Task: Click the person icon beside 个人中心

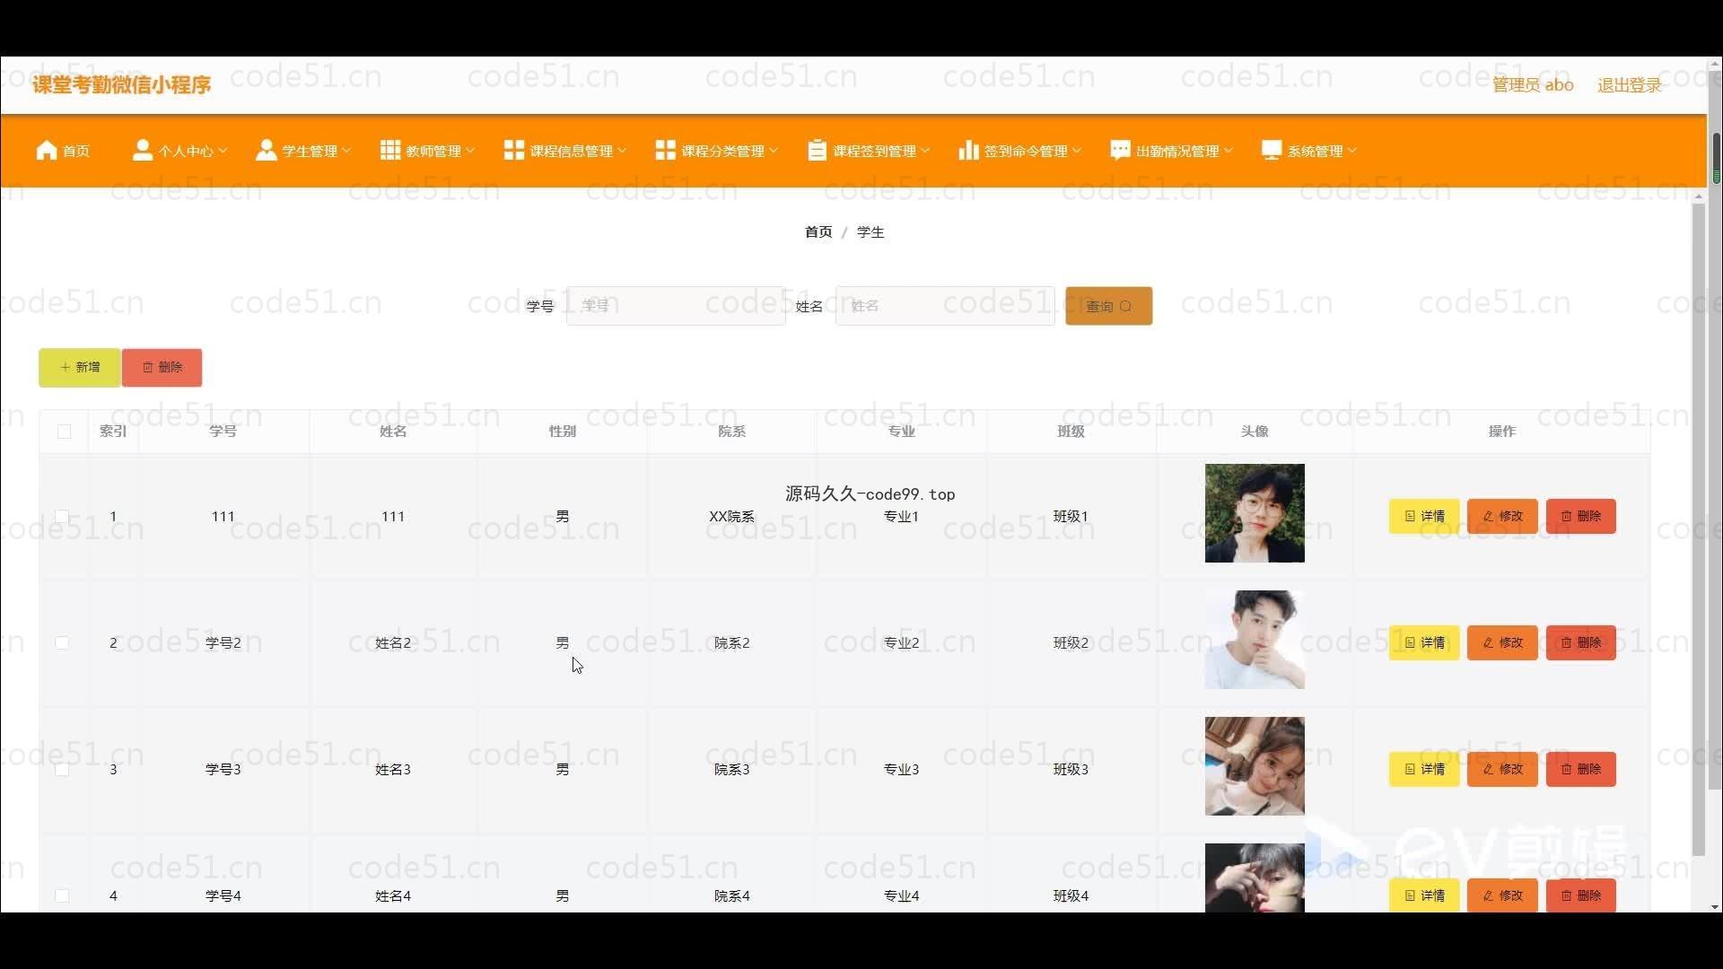Action: [142, 151]
